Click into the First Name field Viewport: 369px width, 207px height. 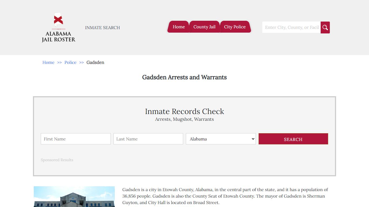click(76, 139)
